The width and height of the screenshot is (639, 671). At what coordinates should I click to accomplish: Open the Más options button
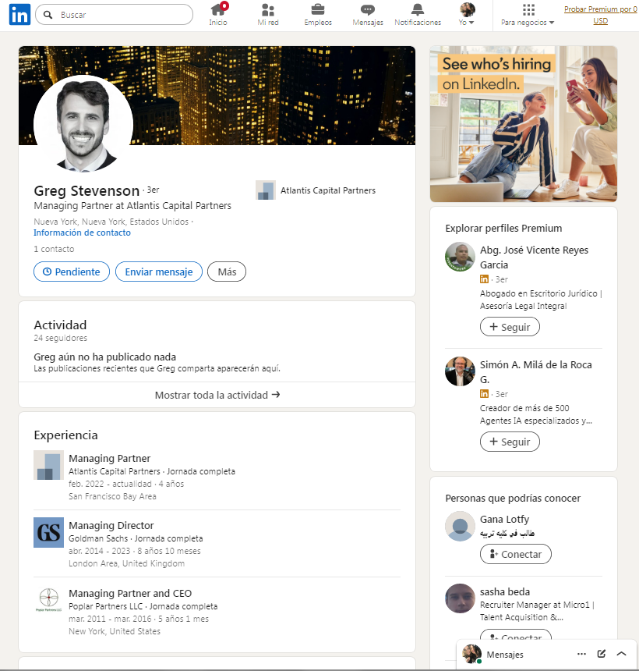click(x=227, y=272)
